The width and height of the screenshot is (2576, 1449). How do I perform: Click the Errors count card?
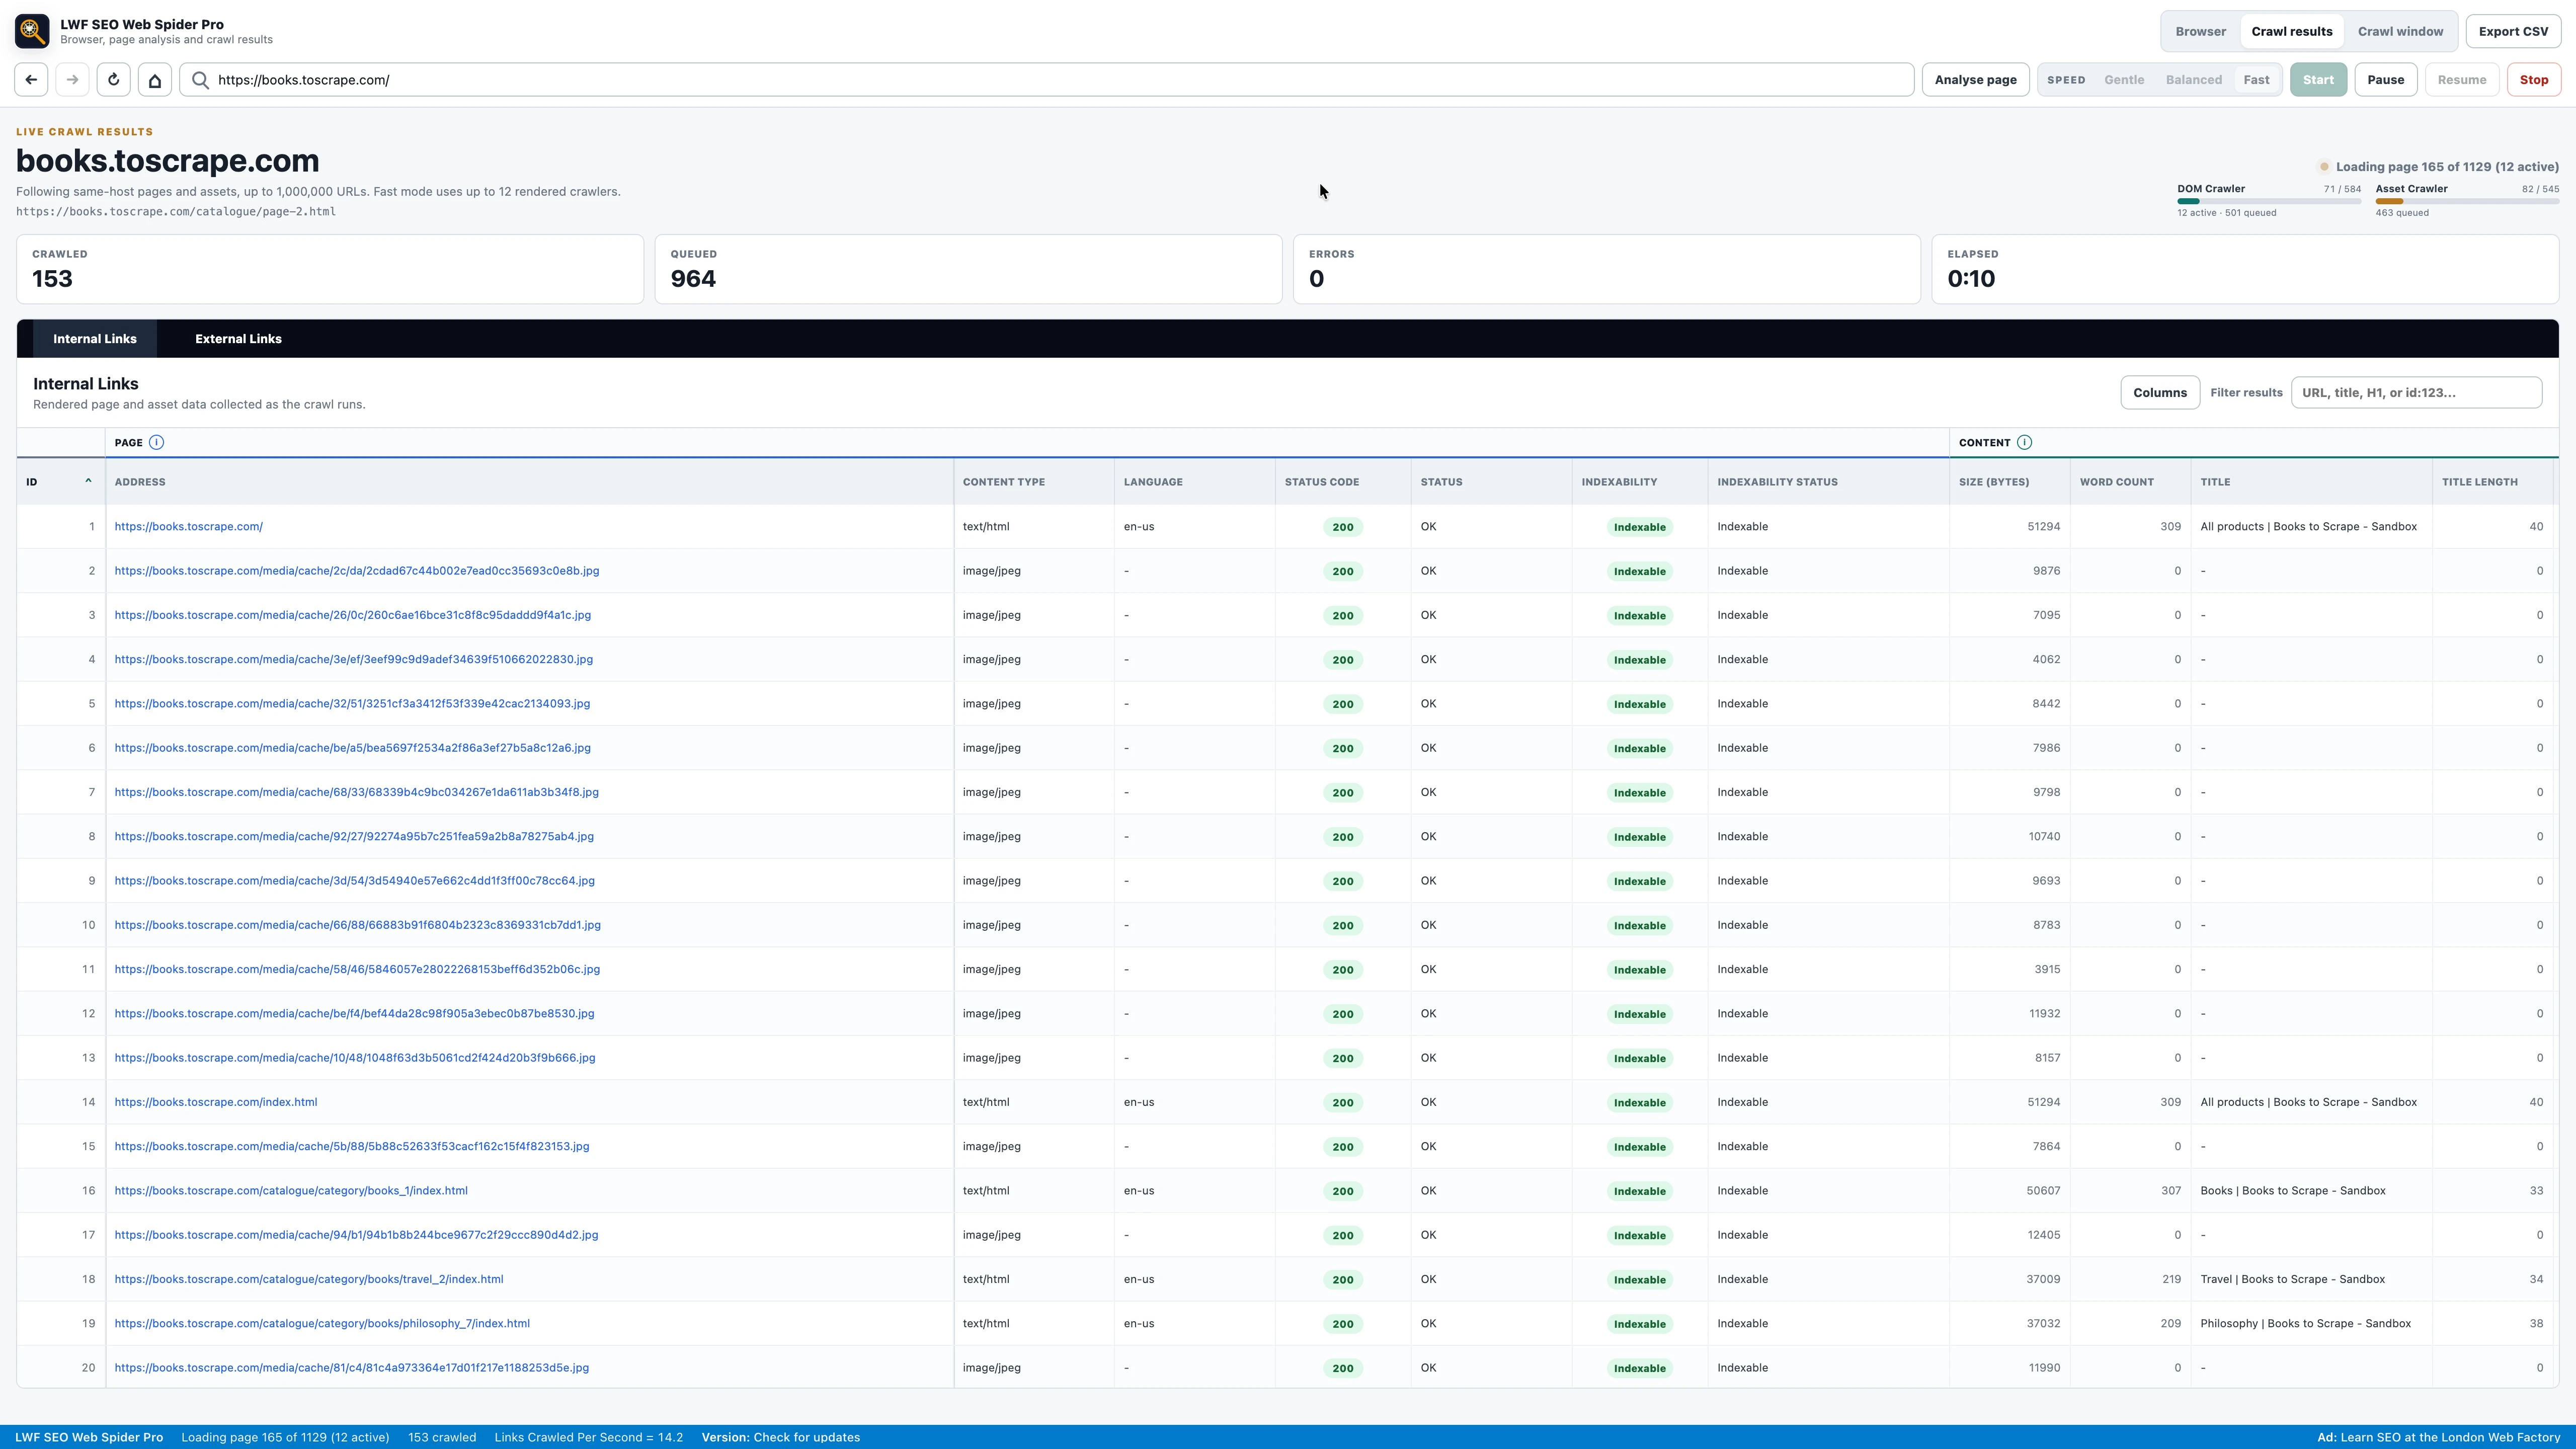point(1606,269)
